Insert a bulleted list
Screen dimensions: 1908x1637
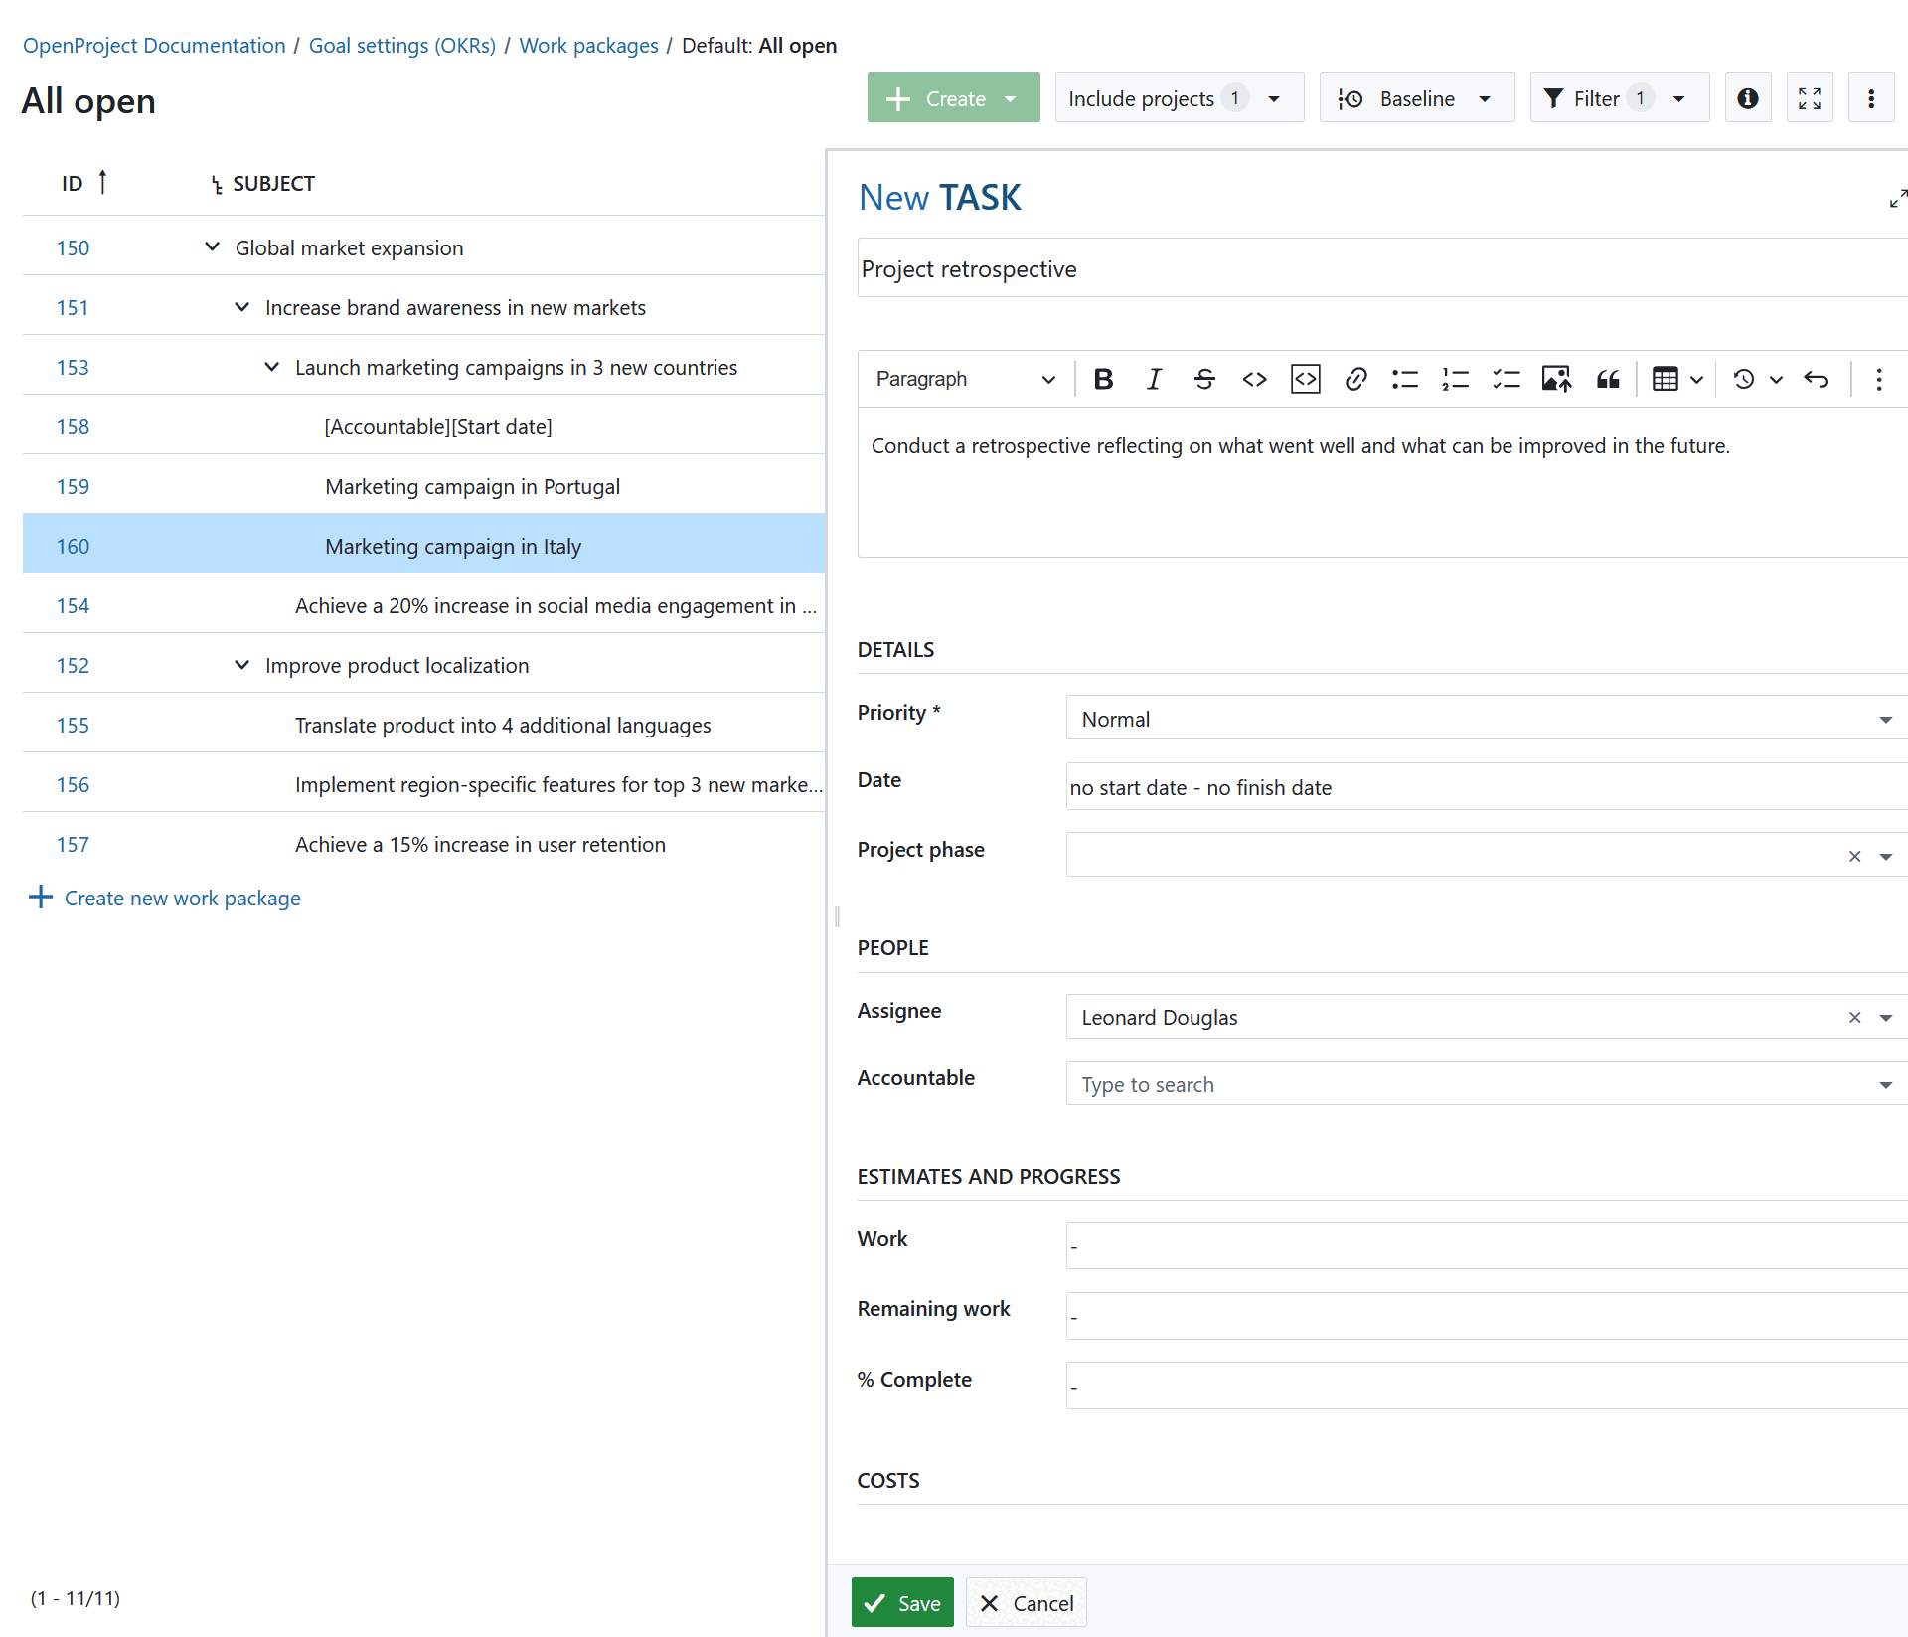[1405, 379]
